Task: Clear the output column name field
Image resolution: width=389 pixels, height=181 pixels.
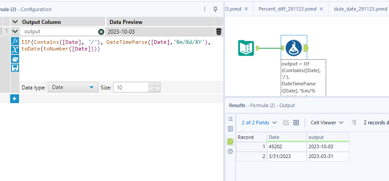Action: coord(101,31)
